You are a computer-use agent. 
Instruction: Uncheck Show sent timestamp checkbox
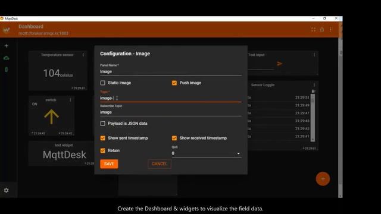(103, 138)
